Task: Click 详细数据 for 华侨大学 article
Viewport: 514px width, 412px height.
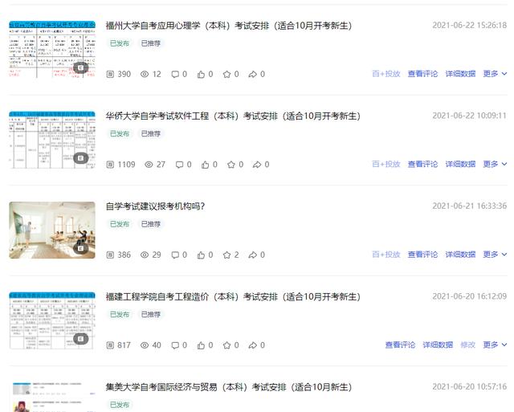Action: pos(460,164)
